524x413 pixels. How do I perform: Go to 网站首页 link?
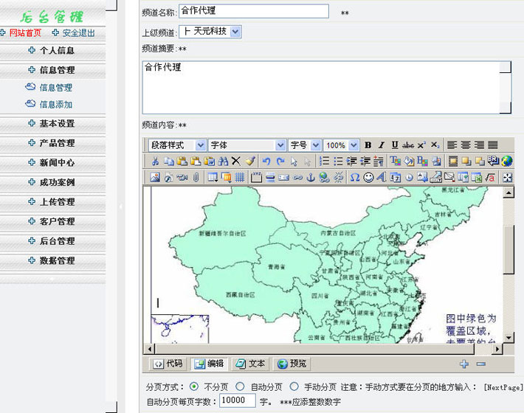click(25, 32)
